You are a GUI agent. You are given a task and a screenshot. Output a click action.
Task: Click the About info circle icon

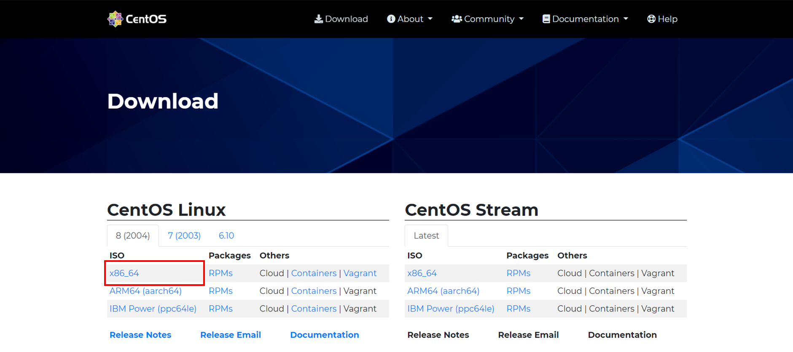pos(391,19)
